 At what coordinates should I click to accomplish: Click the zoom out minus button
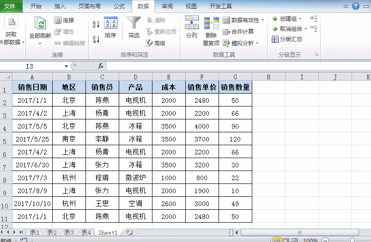tap(325, 240)
